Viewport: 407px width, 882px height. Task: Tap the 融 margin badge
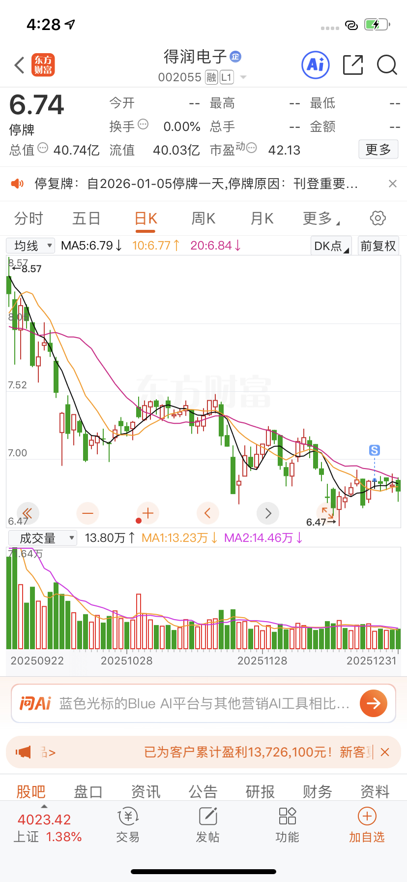(x=211, y=77)
